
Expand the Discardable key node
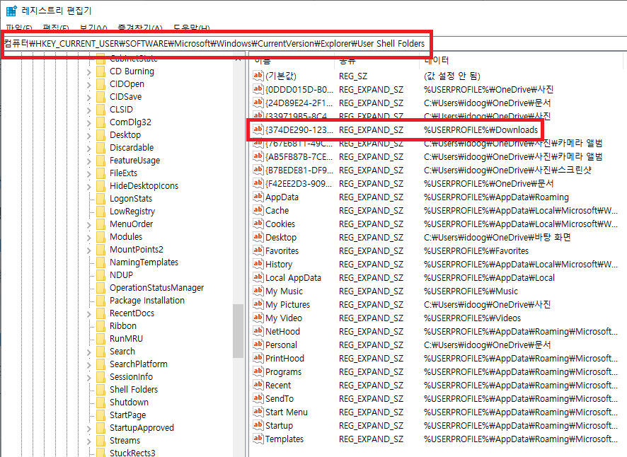click(88, 148)
